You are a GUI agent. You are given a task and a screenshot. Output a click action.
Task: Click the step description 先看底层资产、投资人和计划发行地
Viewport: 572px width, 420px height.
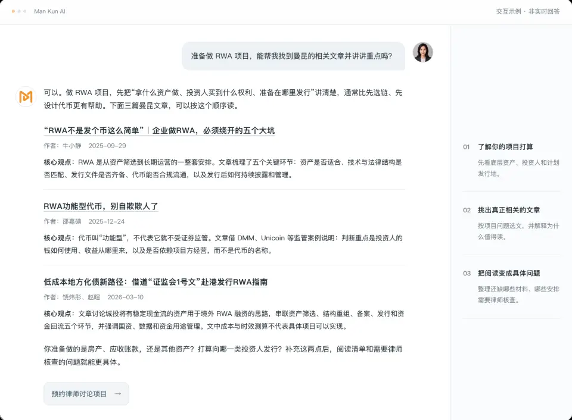click(x=518, y=168)
